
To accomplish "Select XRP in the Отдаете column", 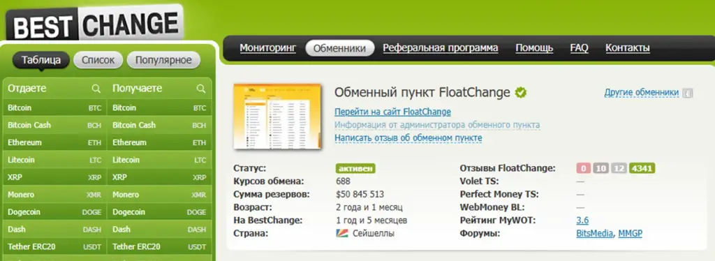I will [54, 177].
